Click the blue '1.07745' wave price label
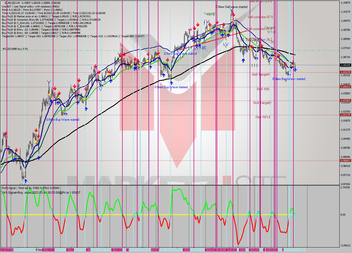Screen dimensions: 352x253 pyautogui.click(x=198, y=48)
